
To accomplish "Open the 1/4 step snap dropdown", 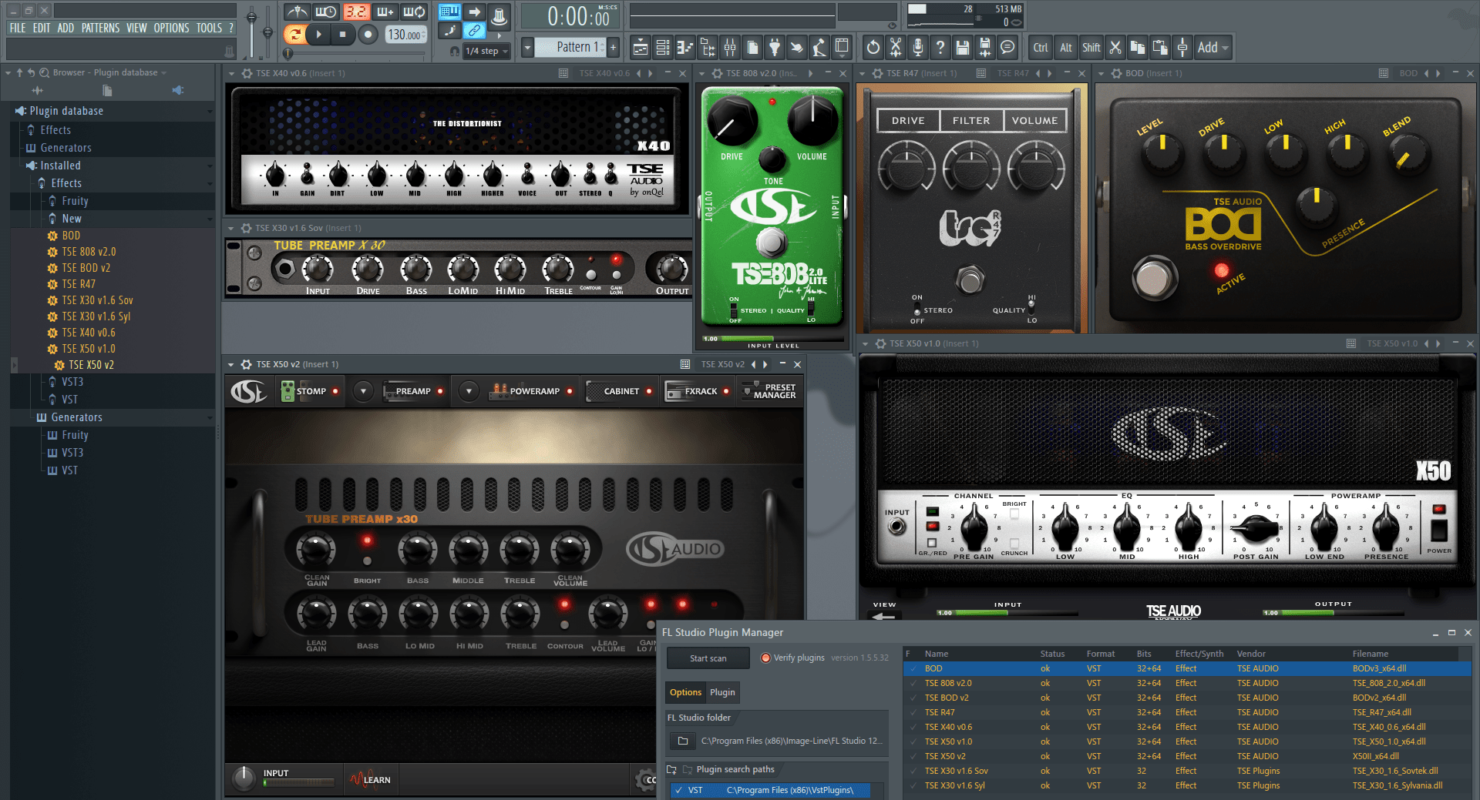I will click(x=486, y=51).
